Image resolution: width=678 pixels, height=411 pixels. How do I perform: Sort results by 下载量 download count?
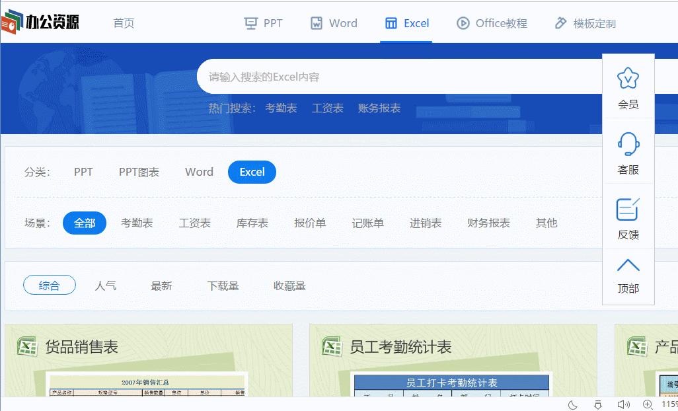[x=223, y=285]
